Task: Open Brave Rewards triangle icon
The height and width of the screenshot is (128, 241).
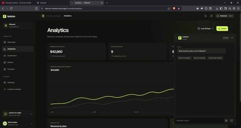Action: point(179,9)
